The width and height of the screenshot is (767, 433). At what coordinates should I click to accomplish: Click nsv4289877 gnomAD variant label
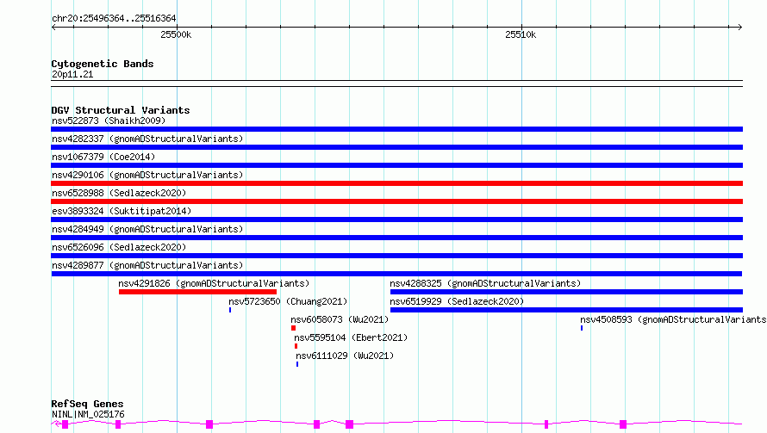tap(147, 265)
